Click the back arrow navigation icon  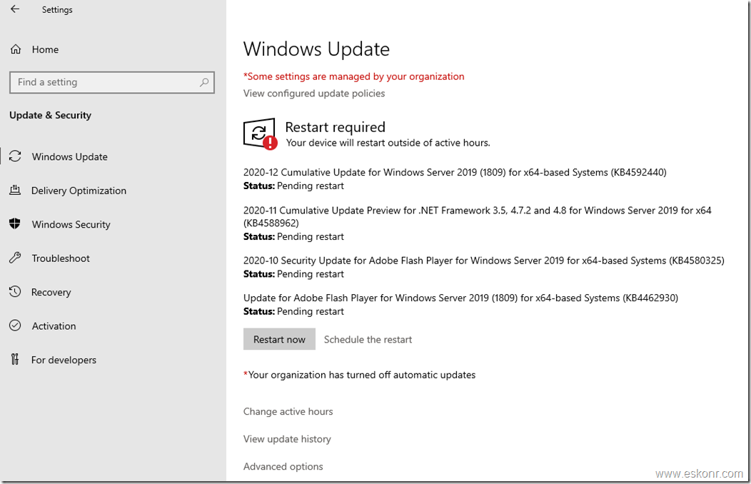coord(15,9)
